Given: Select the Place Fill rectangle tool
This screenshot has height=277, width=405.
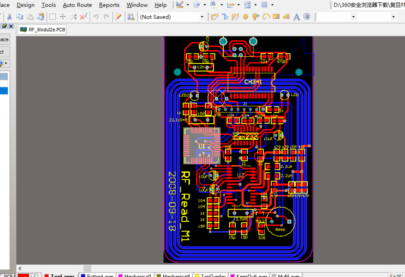Looking at the screenshot, I should (276, 17).
